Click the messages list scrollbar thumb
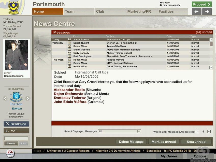Image resolution: width=216 pixels, height=162 pixels. pyautogui.click(x=211, y=44)
